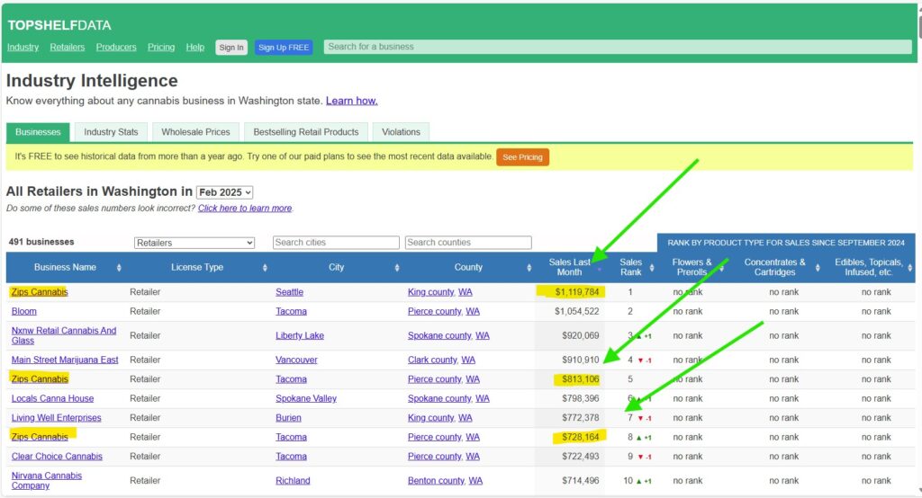Sort by City column arrows
Screen dimensions: 922x498
(397, 268)
